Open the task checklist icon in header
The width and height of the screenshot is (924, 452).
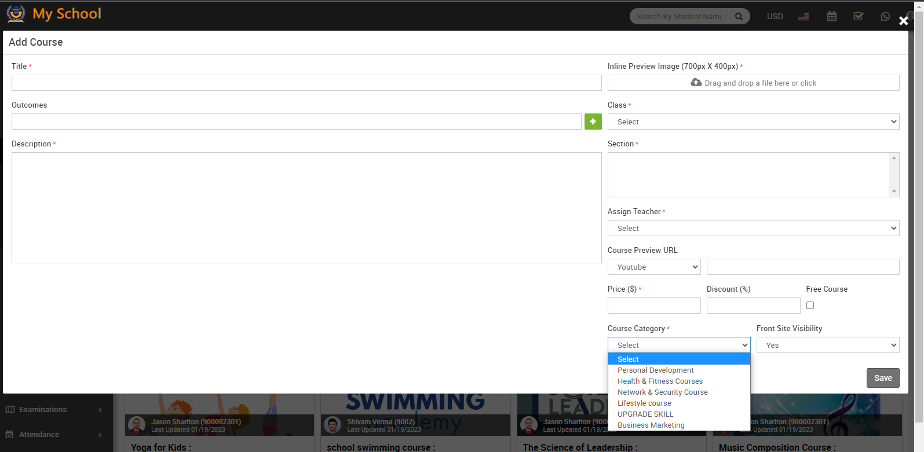pyautogui.click(x=859, y=16)
